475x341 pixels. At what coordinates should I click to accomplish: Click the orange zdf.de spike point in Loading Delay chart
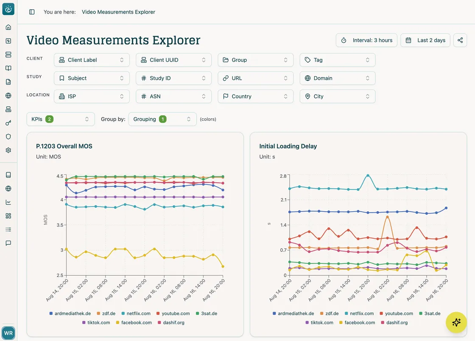tap(388, 217)
